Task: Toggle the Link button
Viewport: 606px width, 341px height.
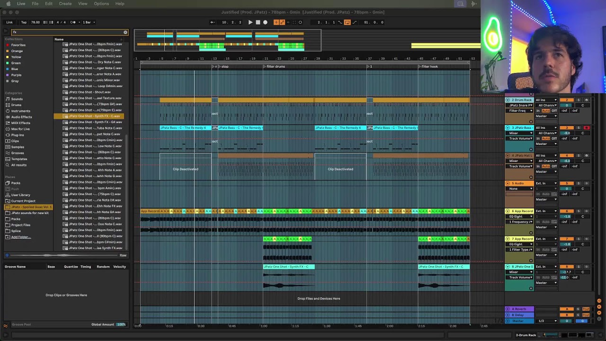Action: pos(9,22)
